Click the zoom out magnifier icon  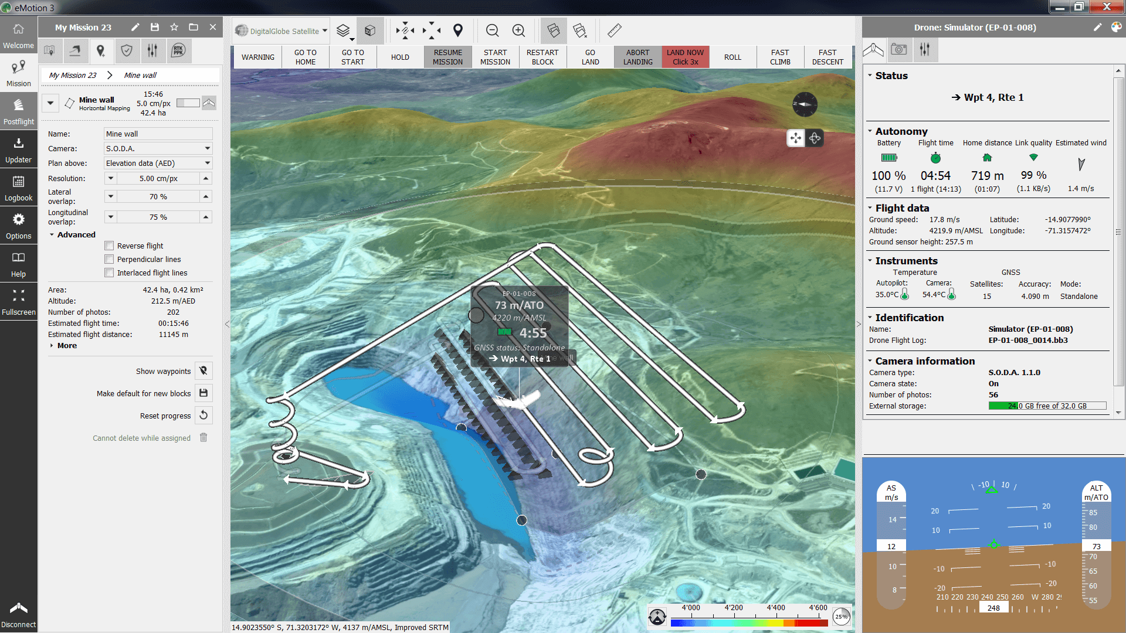(493, 30)
